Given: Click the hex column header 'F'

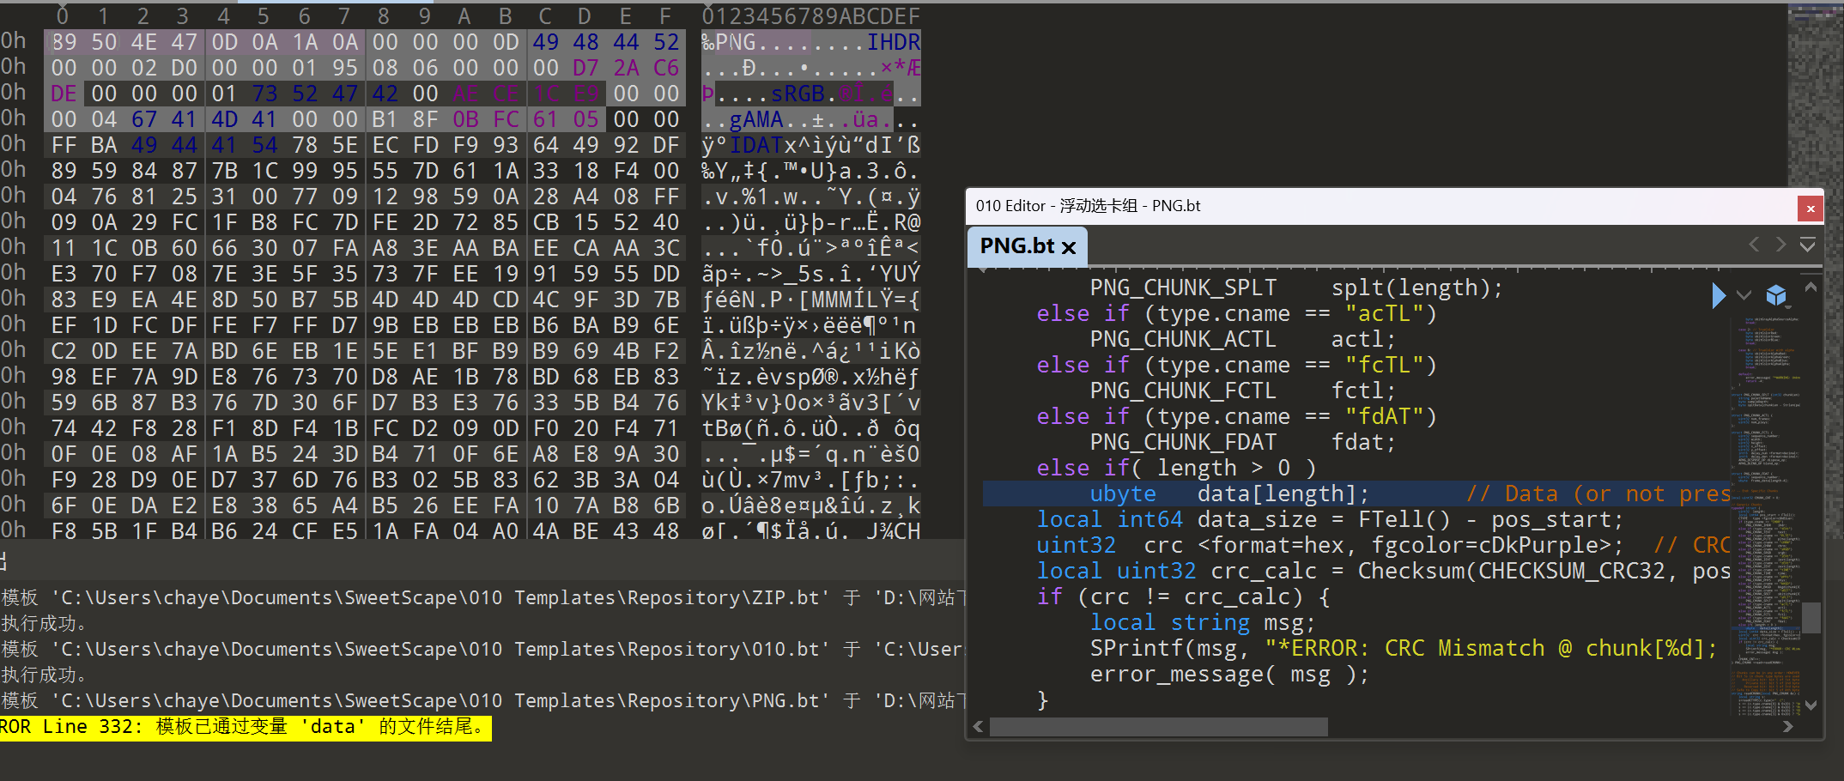Looking at the screenshot, I should 665,16.
